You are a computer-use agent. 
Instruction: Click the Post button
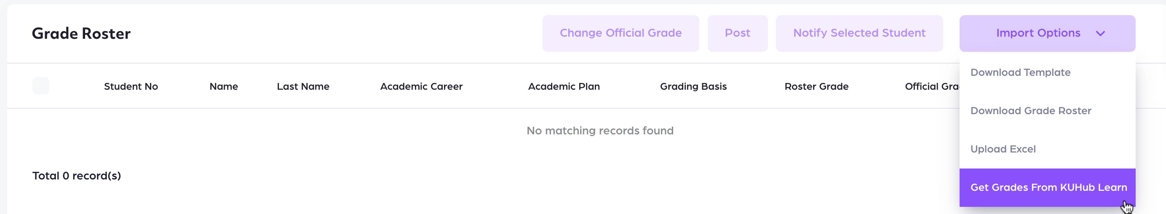737,33
